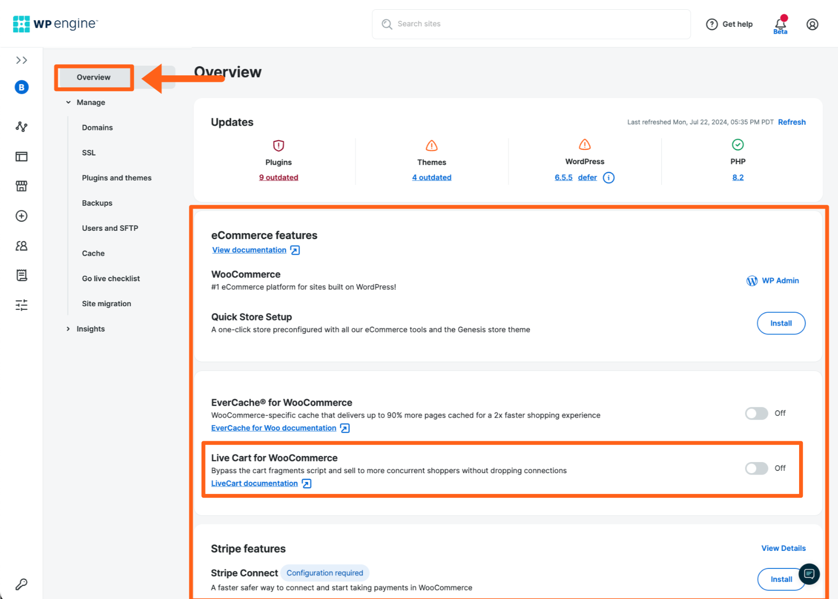838x599 pixels.
Task: Open the chat support bubble
Action: tap(809, 574)
